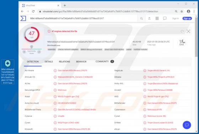Open the browser profile avatar icon
The height and width of the screenshot is (134, 199).
click(x=188, y=11)
